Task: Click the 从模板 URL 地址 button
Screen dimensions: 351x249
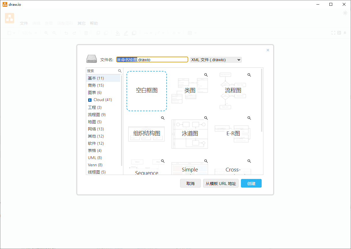Action: [221, 184]
